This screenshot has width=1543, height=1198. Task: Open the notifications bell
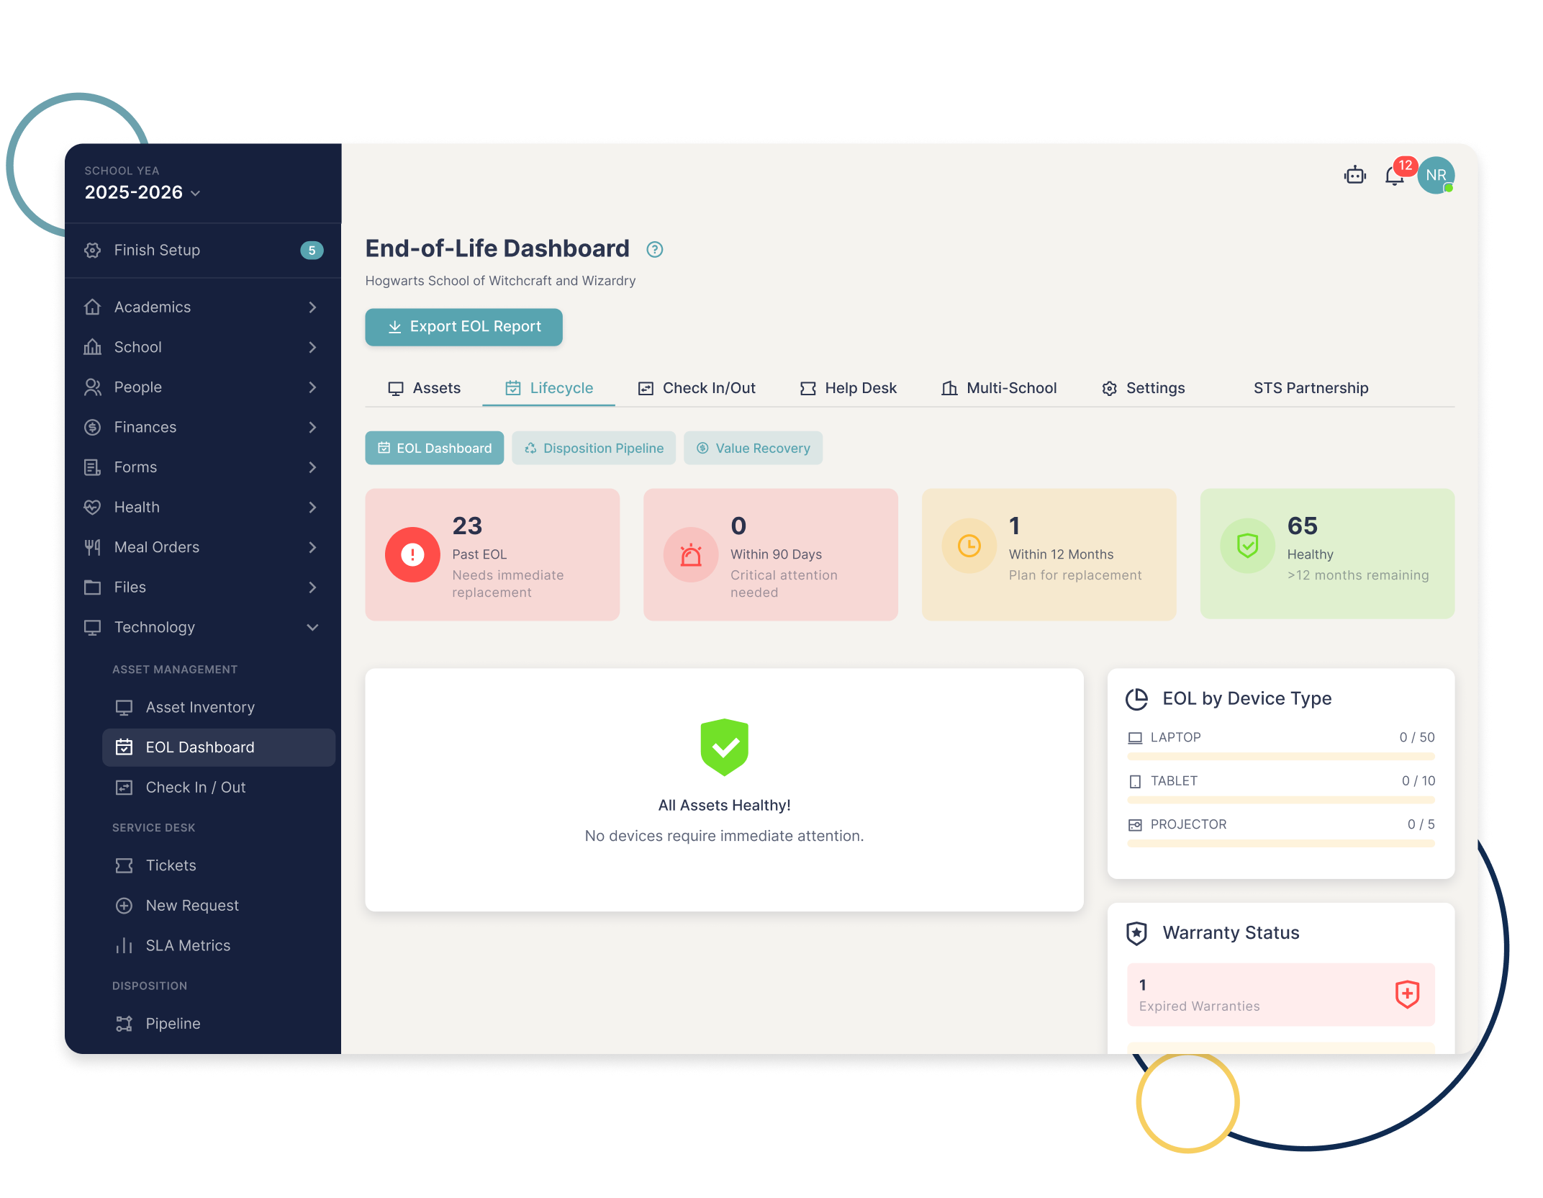1394,176
